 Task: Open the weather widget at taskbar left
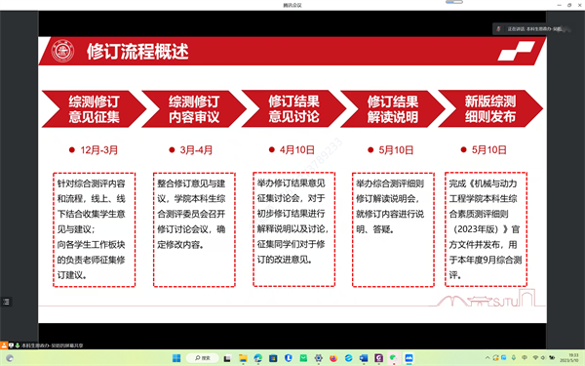pos(10,358)
